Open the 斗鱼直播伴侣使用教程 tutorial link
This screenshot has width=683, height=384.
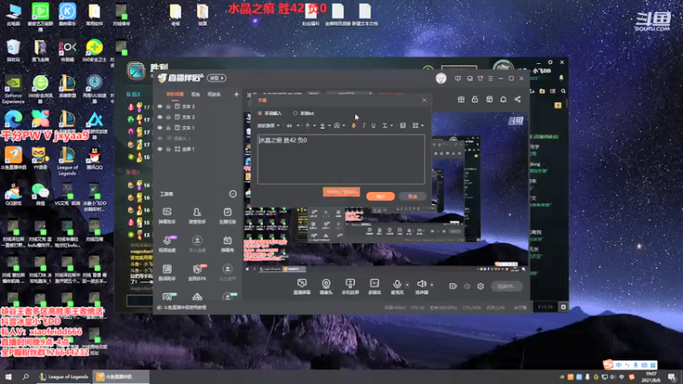click(x=184, y=307)
